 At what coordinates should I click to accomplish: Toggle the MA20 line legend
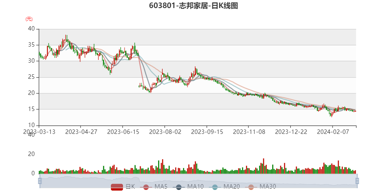(x=224, y=187)
